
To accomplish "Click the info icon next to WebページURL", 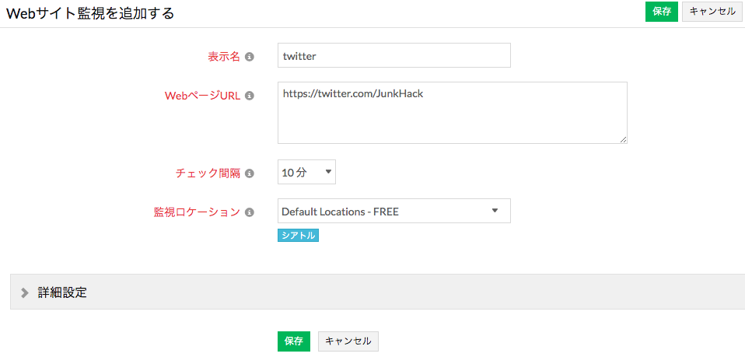I will [250, 96].
